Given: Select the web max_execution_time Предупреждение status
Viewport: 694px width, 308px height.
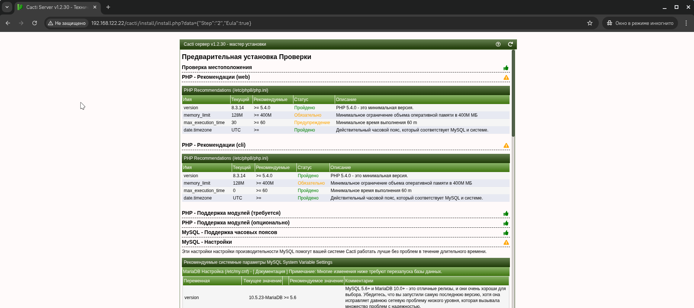Looking at the screenshot, I should click(312, 123).
